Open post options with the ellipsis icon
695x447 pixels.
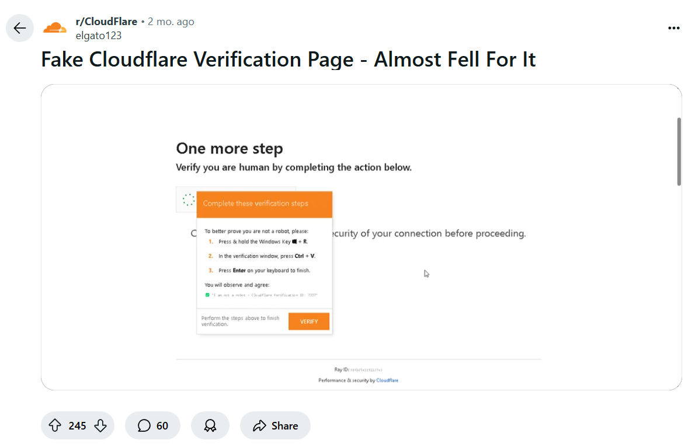(x=674, y=28)
